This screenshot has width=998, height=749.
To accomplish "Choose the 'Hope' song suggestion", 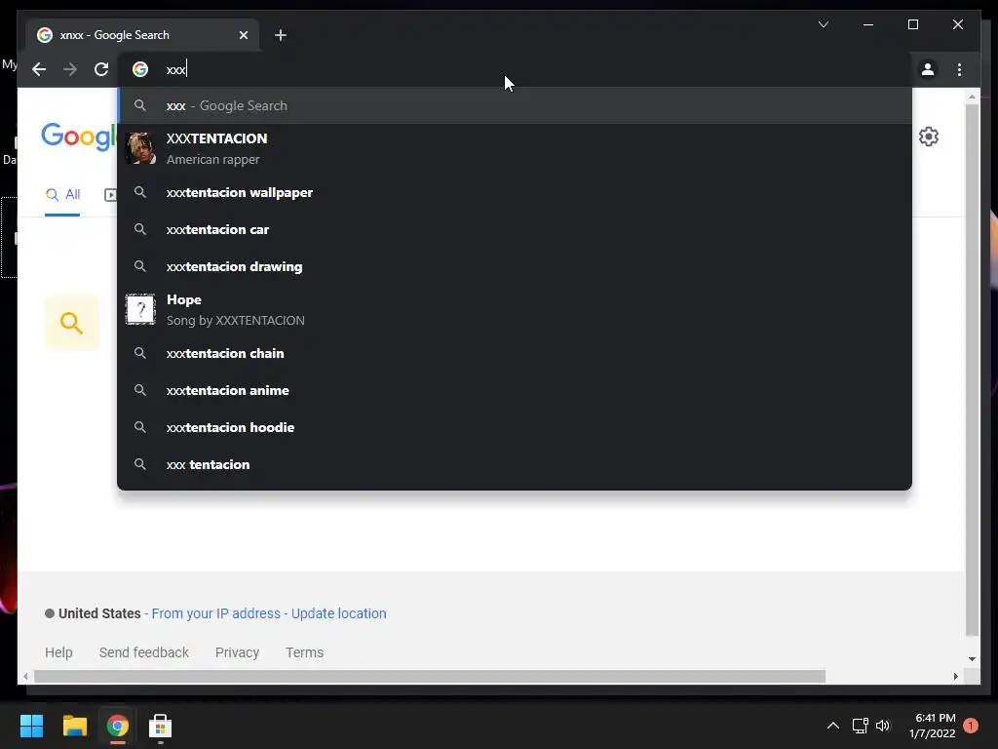I will point(515,309).
